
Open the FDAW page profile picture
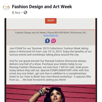6,7
